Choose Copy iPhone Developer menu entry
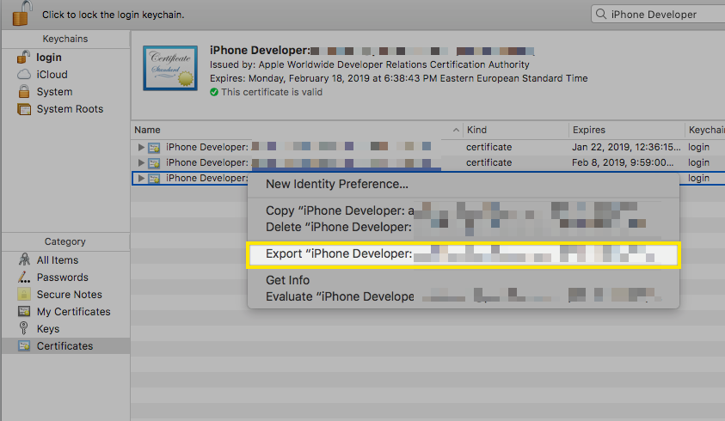The height and width of the screenshot is (421, 725). [x=464, y=210]
